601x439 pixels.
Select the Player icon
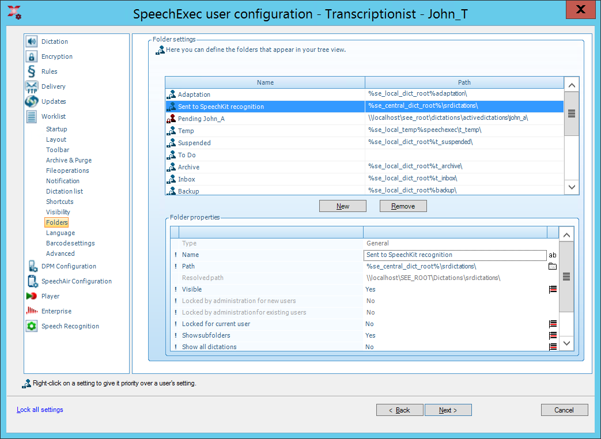[x=32, y=296]
